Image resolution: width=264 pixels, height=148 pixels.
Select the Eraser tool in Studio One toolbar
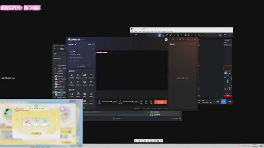point(171,35)
